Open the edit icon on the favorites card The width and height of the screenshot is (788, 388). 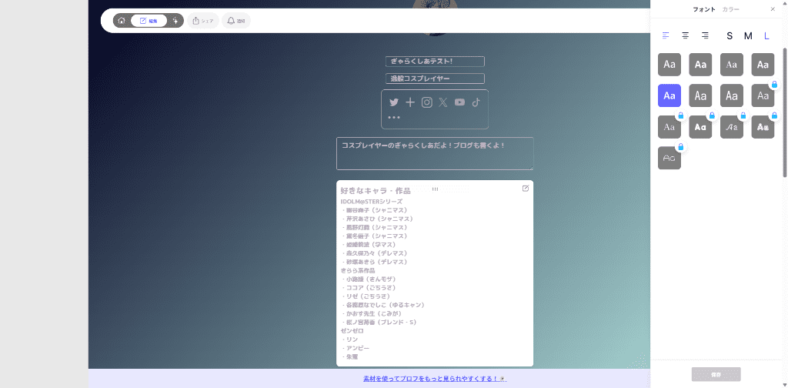pos(526,189)
